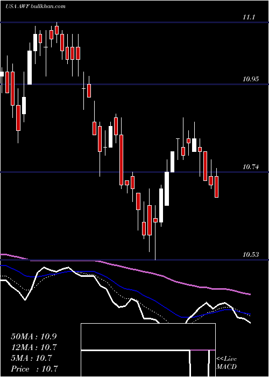Viewport: 269px width, 377px height.
Task: Select the 10.74 price level label
Action: coord(251,166)
